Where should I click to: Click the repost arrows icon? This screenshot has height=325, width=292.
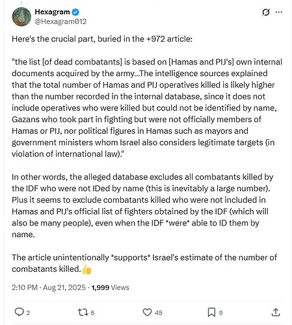pyautogui.click(x=83, y=312)
